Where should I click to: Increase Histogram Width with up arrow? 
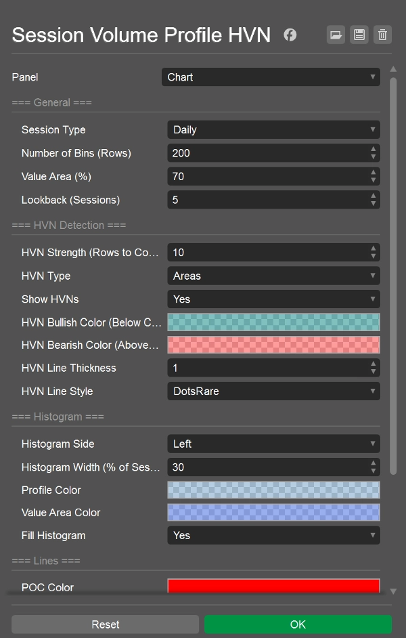[373, 463]
